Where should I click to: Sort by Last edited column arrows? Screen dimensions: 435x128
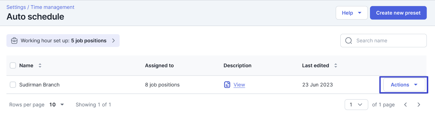pos(336,65)
